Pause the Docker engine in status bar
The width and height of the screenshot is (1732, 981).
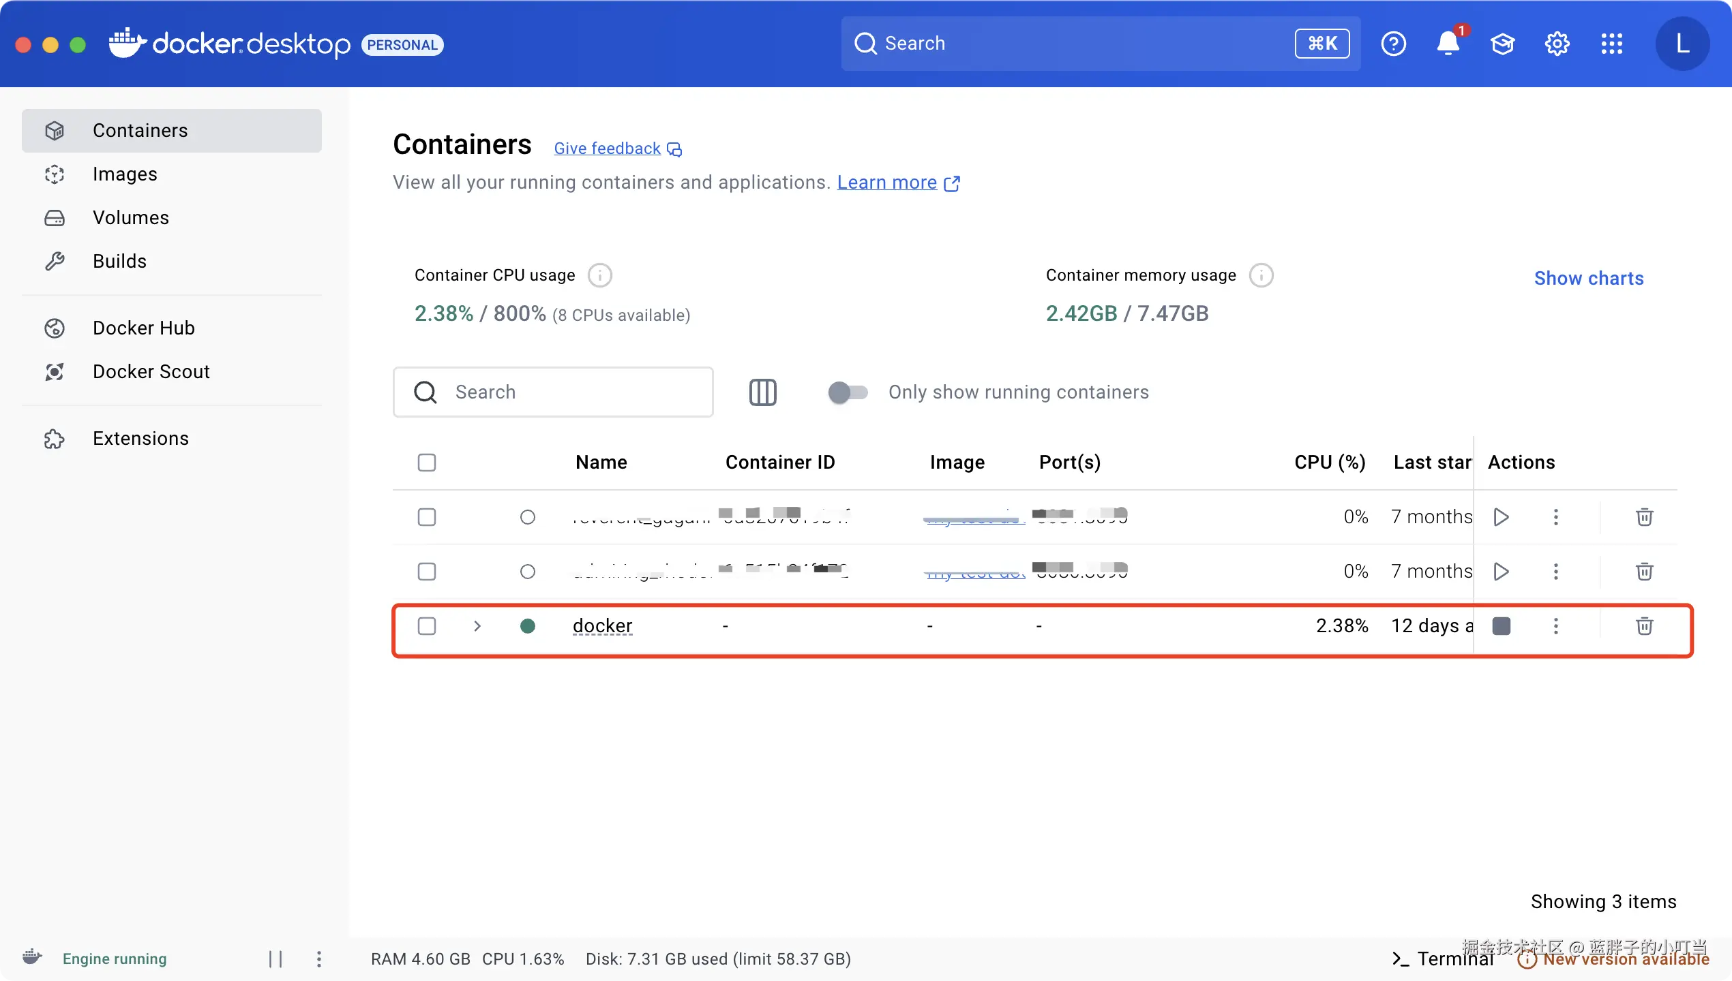coord(275,959)
